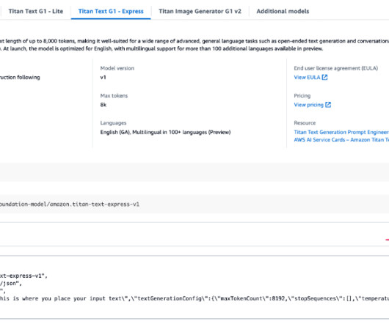The image size is (389, 324).
Task: Open the Titan Text Generation Prompt Engineering link
Action: [341, 132]
